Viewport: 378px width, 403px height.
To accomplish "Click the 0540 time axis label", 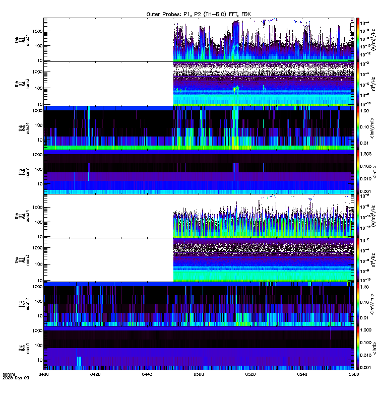I will [302, 374].
